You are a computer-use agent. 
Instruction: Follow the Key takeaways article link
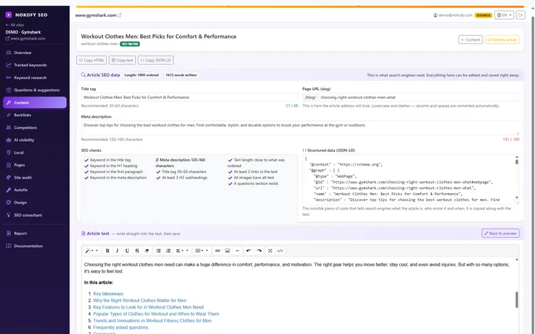coord(108,293)
